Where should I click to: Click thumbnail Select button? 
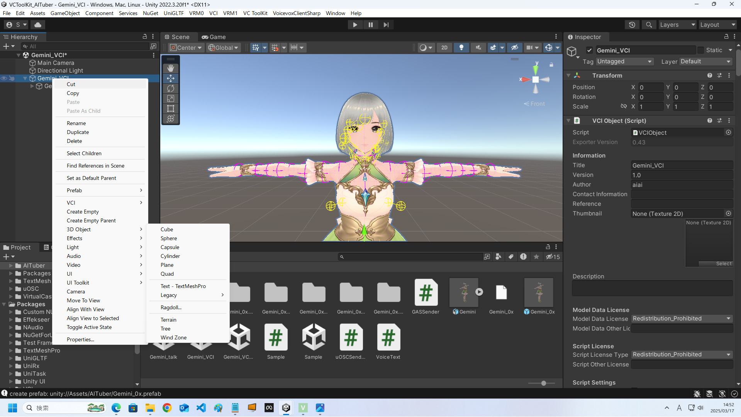716,264
